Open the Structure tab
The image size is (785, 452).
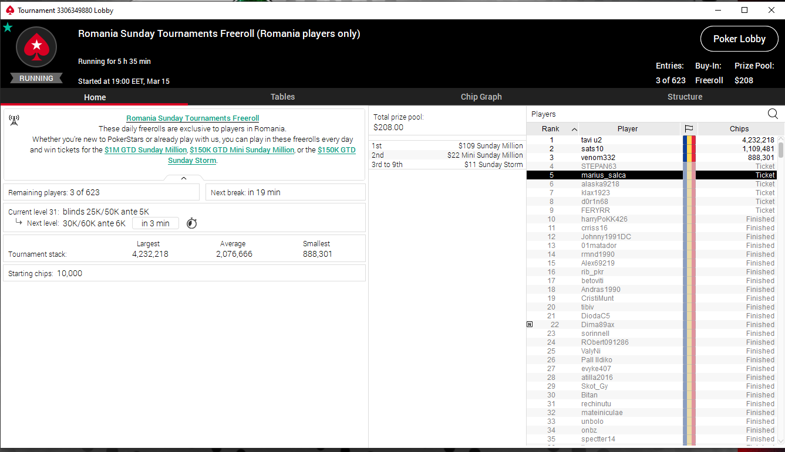(685, 97)
